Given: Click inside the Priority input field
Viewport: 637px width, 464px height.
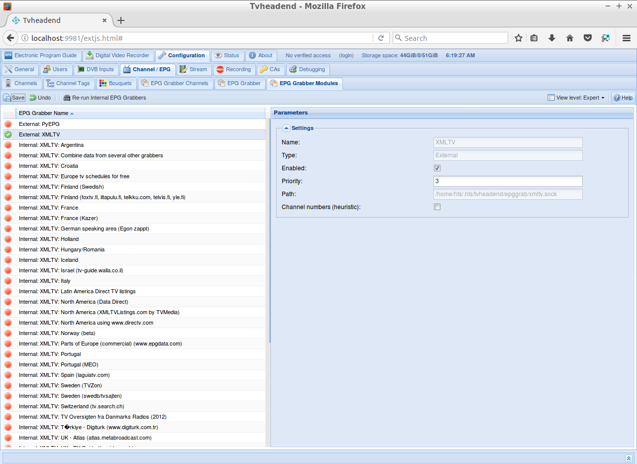Looking at the screenshot, I should tap(508, 181).
